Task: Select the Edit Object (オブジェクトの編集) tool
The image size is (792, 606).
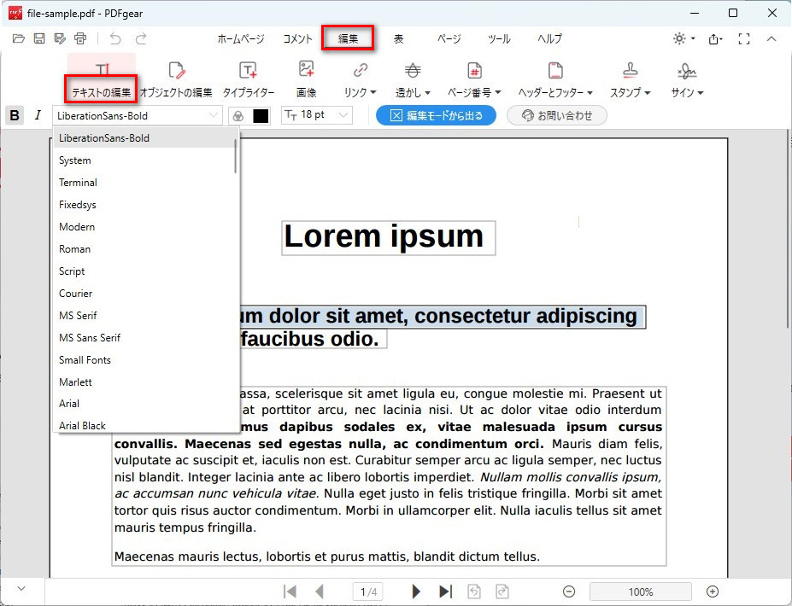Action: click(175, 79)
